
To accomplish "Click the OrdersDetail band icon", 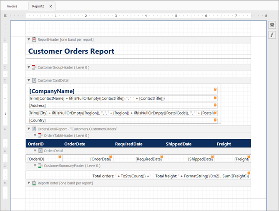I will (x=40, y=151).
